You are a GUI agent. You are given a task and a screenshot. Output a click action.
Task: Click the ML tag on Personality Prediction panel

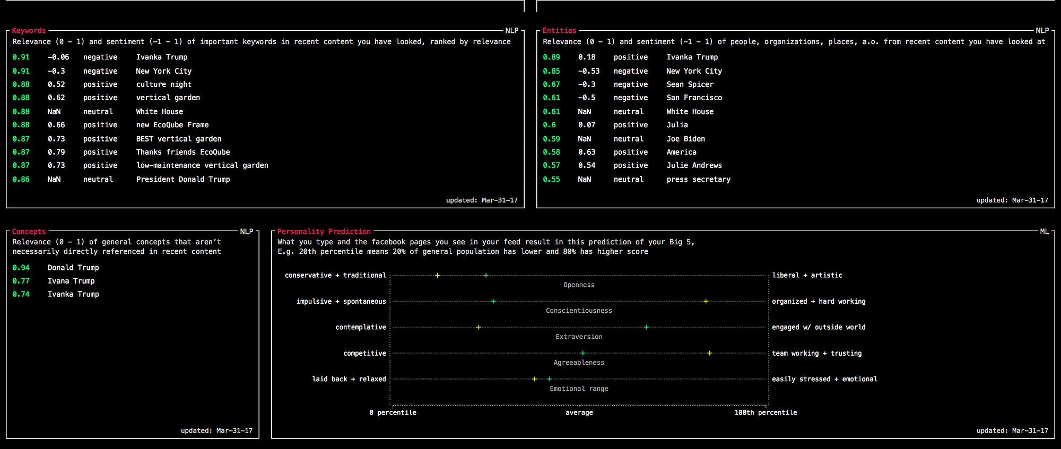[1044, 232]
